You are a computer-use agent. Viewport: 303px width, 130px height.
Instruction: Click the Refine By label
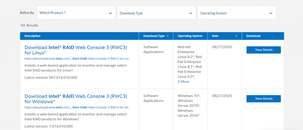pyautogui.click(x=27, y=13)
